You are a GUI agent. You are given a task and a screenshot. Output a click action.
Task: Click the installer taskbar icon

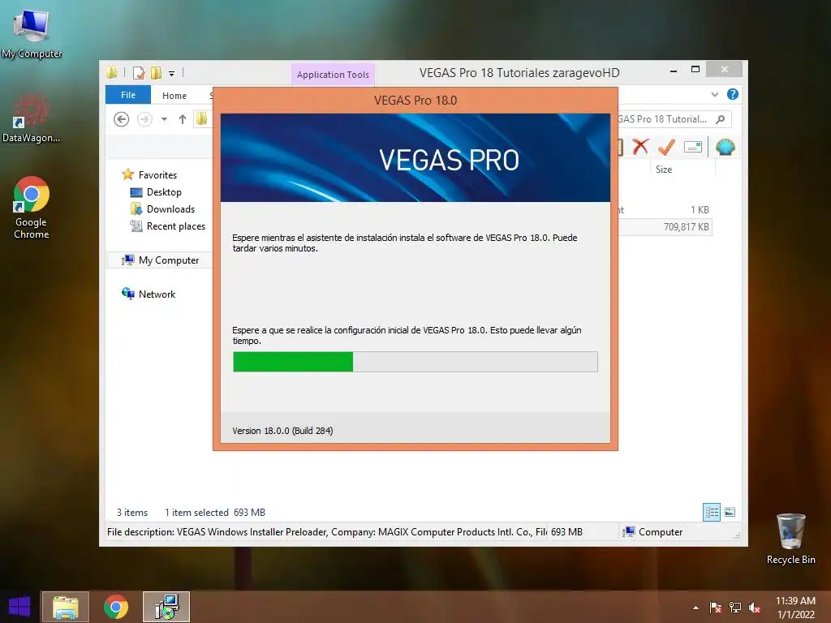click(166, 607)
